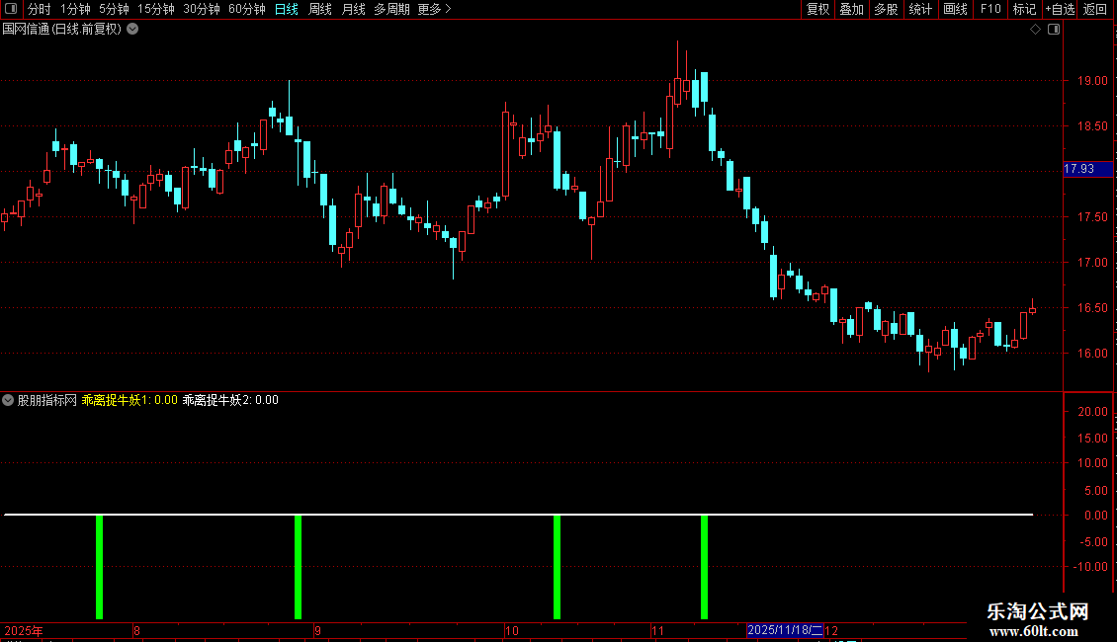Switch to the 分时 chart period
This screenshot has width=1117, height=642.
click(40, 9)
